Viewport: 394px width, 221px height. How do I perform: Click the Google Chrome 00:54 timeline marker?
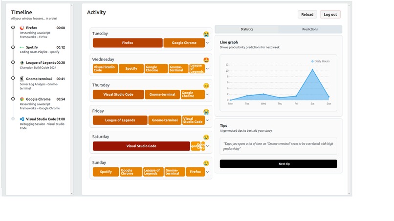click(x=13, y=99)
